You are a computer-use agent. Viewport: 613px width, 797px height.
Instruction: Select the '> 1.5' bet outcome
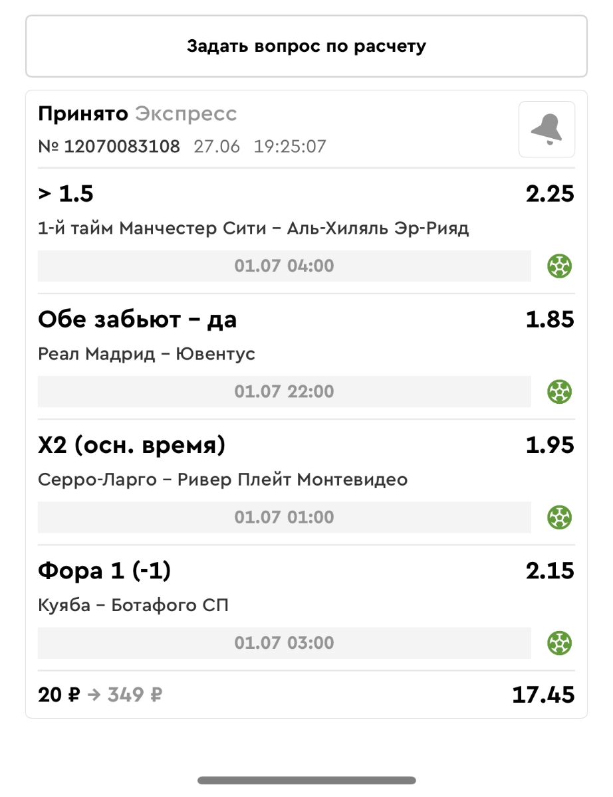tap(66, 194)
